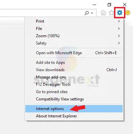Select Open with Microsoft Edge

74,53
